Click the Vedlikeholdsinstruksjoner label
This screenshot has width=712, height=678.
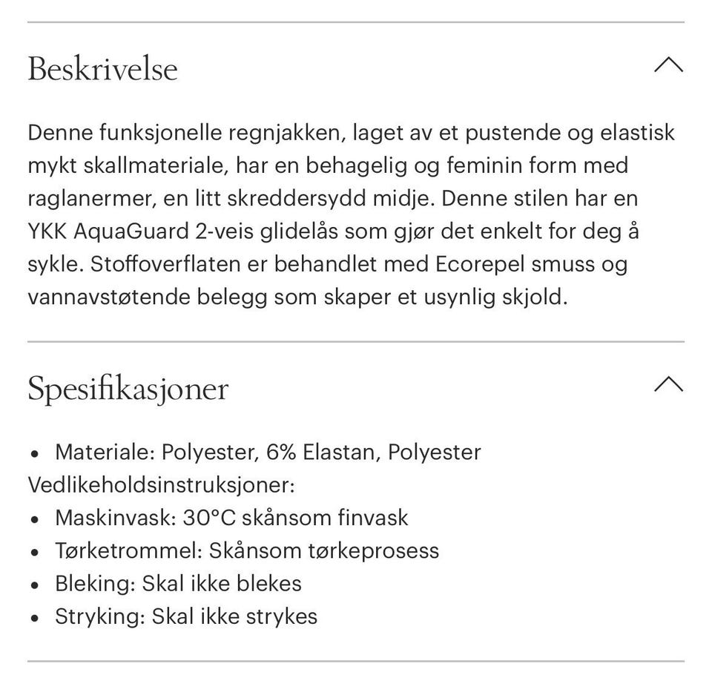(x=161, y=485)
